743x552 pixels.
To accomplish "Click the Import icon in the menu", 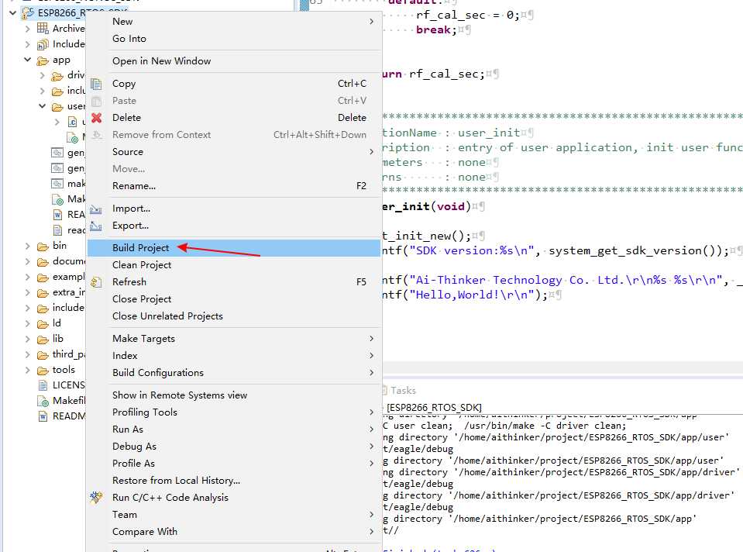I will tap(96, 209).
